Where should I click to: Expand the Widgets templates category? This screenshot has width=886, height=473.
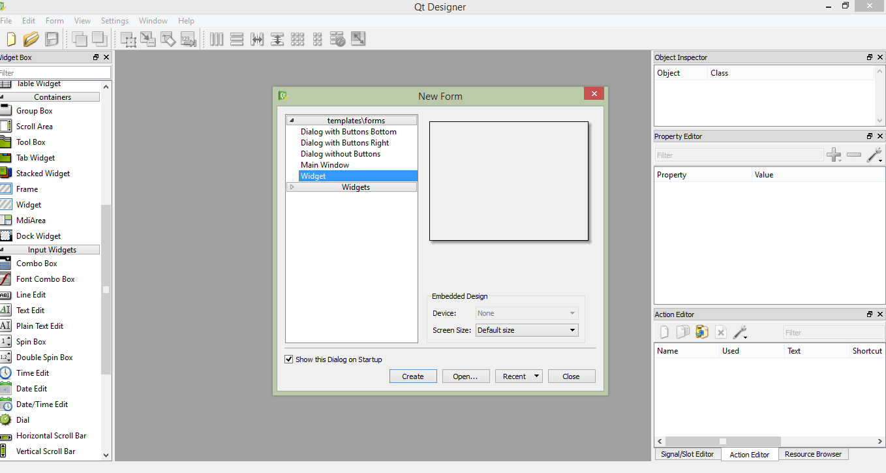pos(292,187)
